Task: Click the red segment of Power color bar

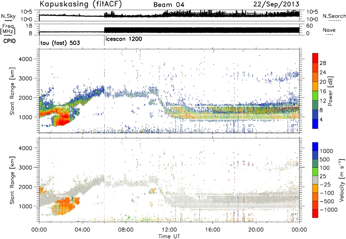Action: pos(315,58)
